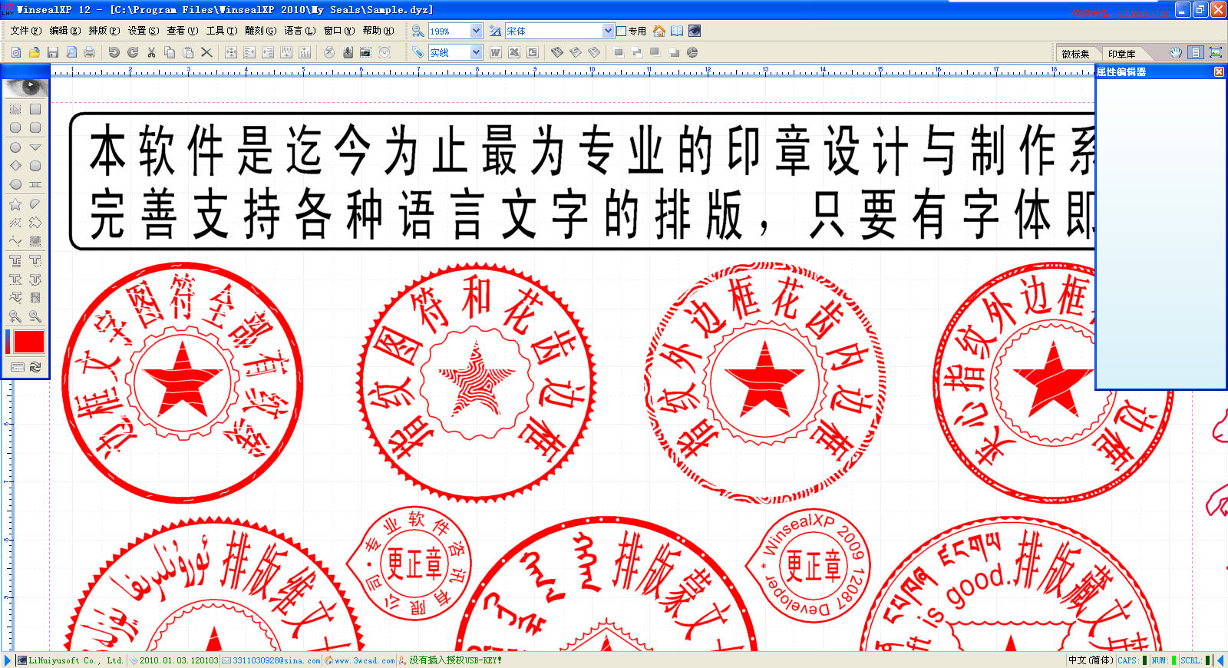Open Print preview from the toolbar
1228x668 pixels.
[x=71, y=52]
